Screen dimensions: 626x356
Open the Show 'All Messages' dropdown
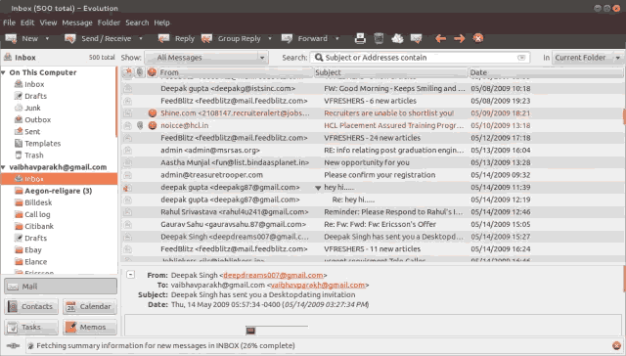click(x=206, y=58)
